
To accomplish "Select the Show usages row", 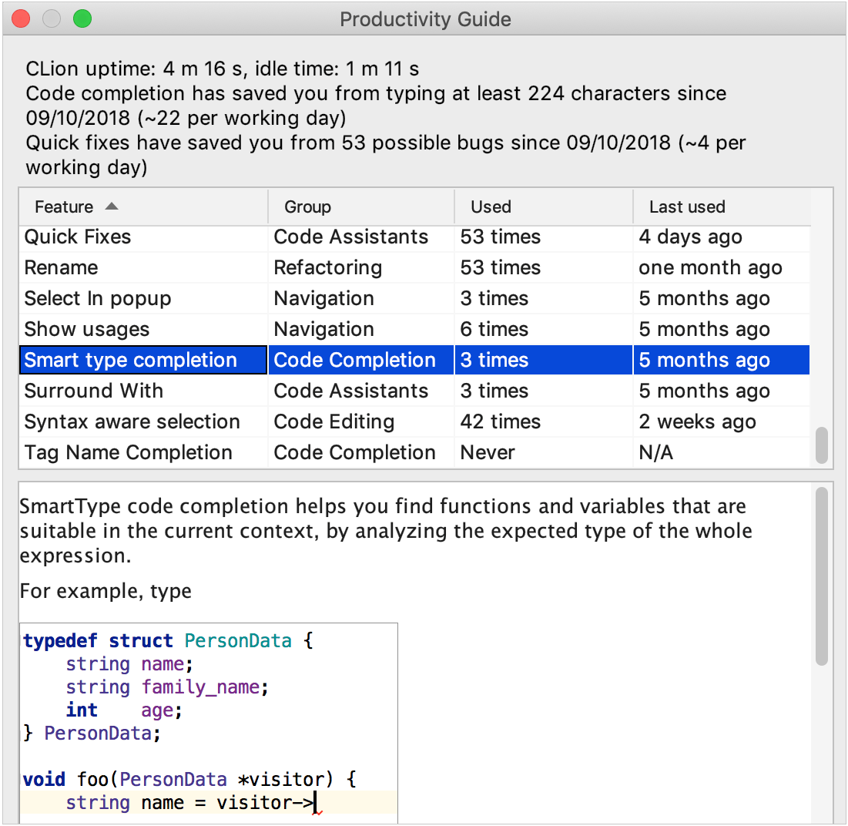I will pyautogui.click(x=415, y=330).
